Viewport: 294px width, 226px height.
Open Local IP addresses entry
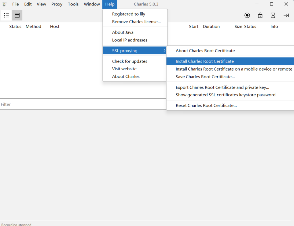click(129, 40)
